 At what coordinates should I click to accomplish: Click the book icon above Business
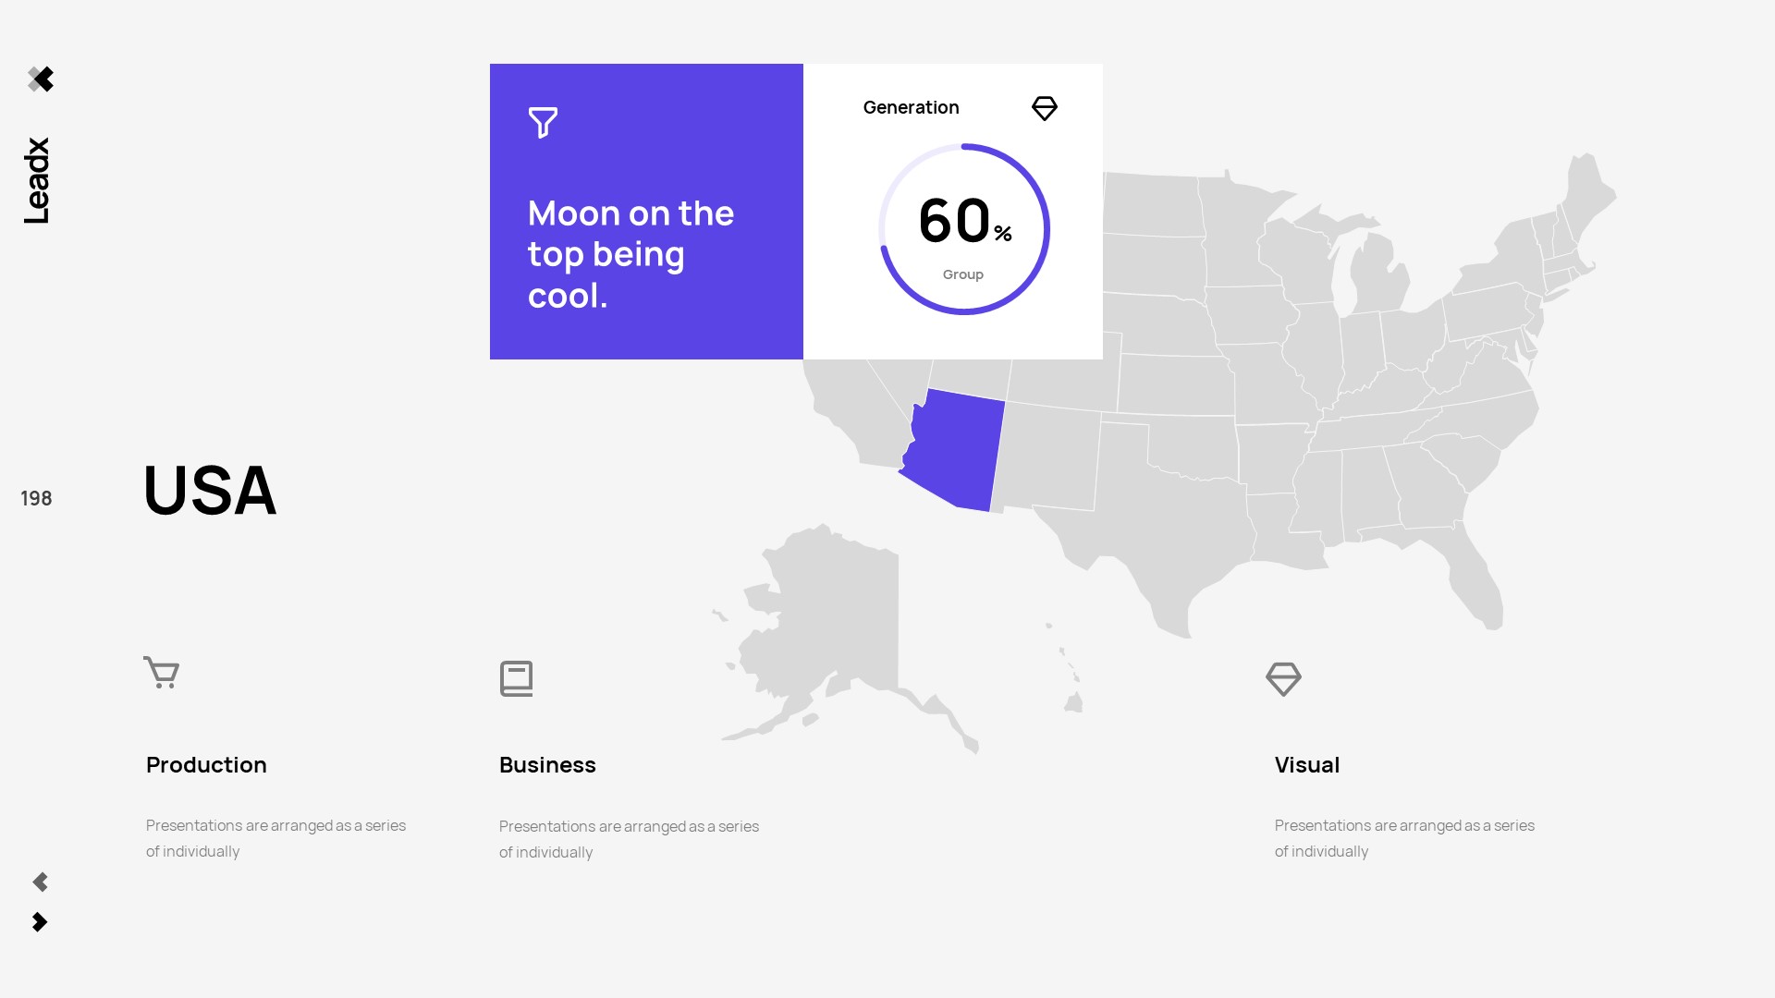click(x=516, y=678)
